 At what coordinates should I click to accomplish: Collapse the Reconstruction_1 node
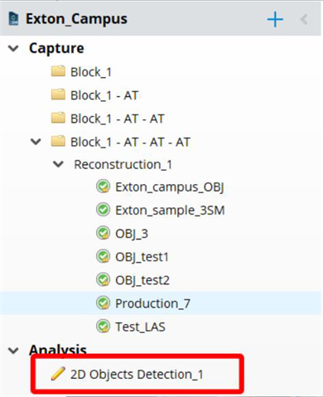[58, 164]
